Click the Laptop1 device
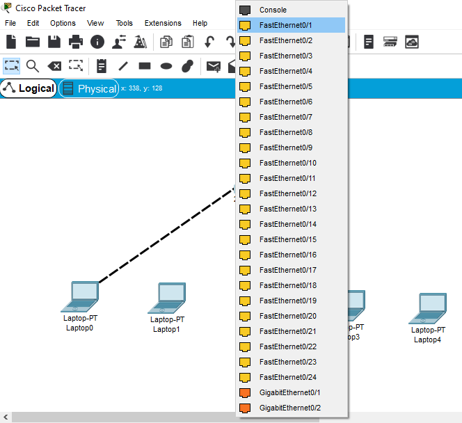Image resolution: width=462 pixels, height=423 pixels. (167, 298)
